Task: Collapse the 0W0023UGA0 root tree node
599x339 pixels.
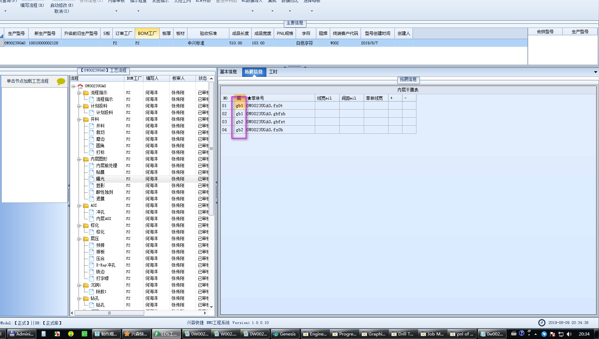Action: [x=73, y=86]
